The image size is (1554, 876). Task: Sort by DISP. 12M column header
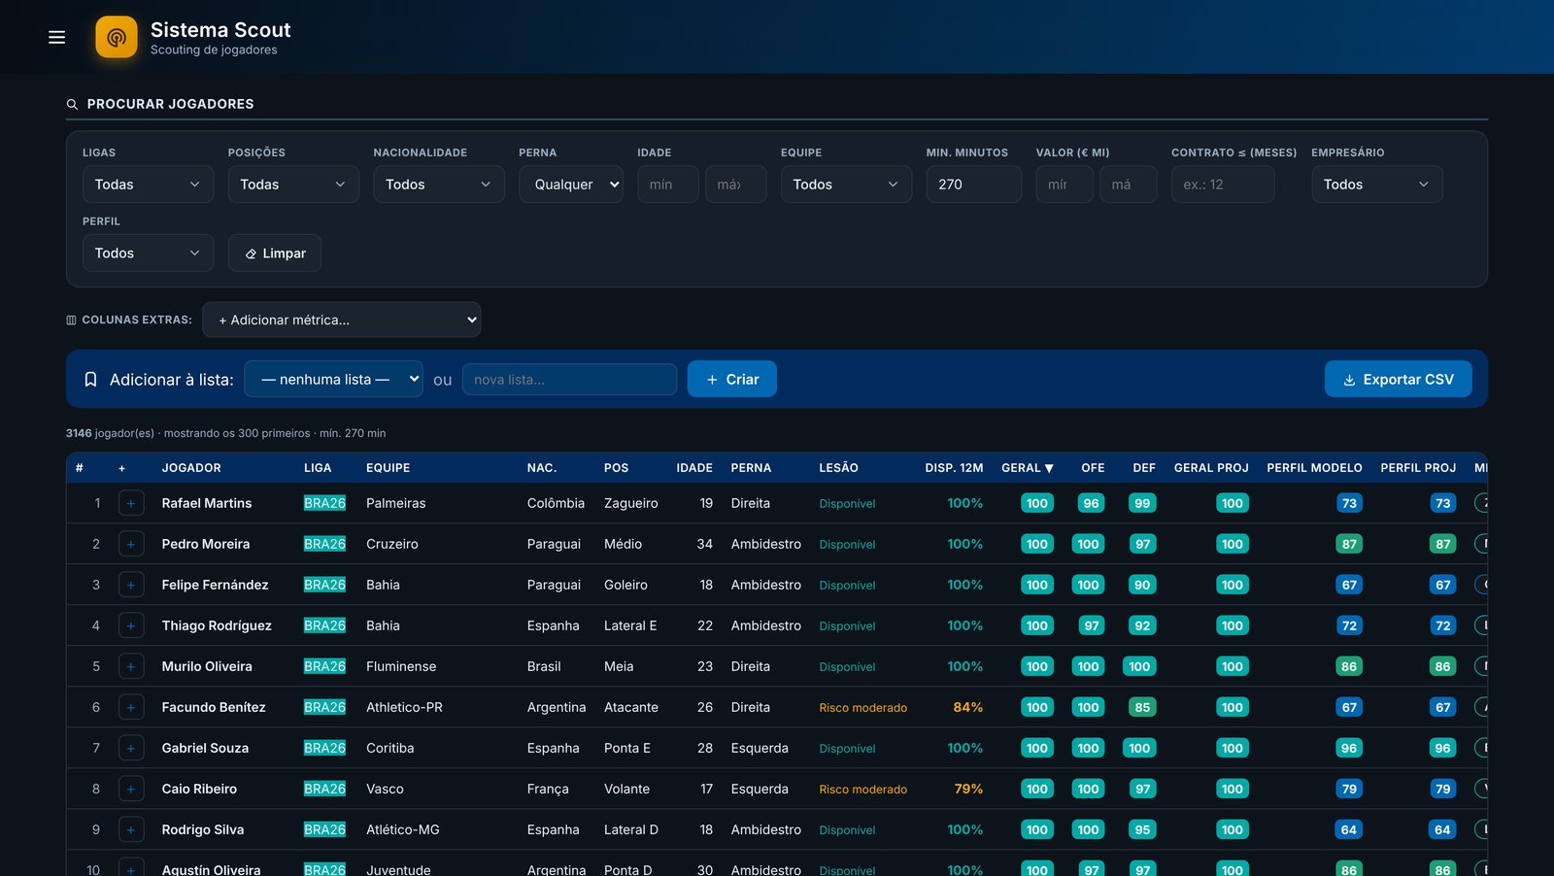tap(954, 468)
